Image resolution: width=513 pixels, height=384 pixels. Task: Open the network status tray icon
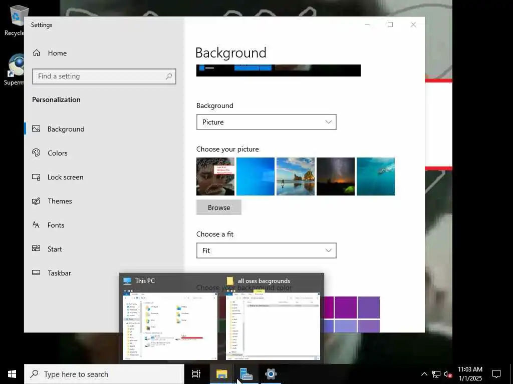coord(436,374)
